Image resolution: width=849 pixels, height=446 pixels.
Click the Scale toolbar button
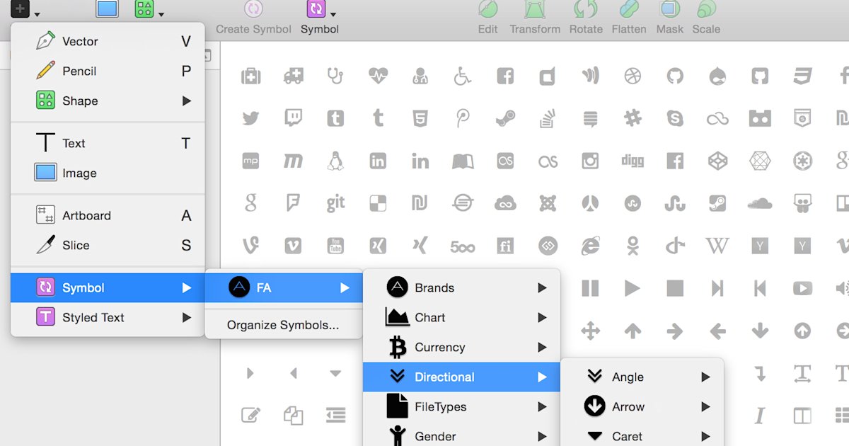tap(706, 18)
